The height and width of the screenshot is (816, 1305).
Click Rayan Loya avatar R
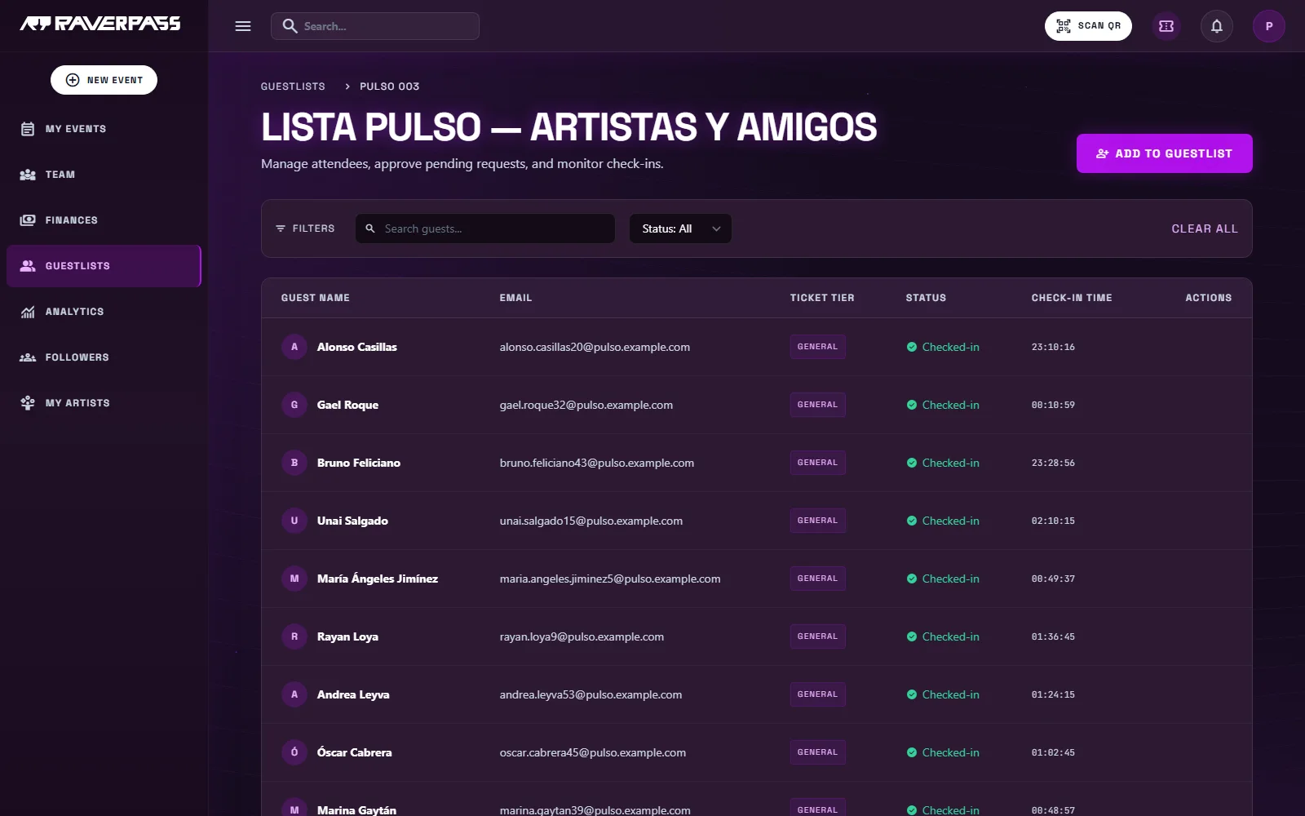[x=294, y=636]
